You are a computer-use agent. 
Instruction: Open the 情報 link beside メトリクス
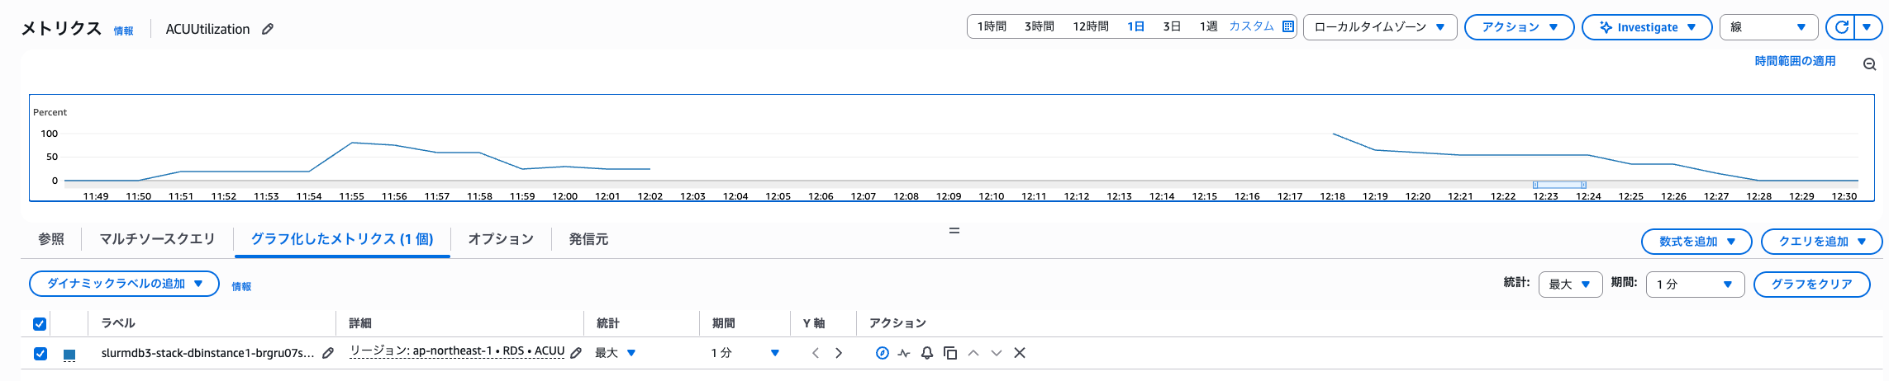(x=124, y=31)
